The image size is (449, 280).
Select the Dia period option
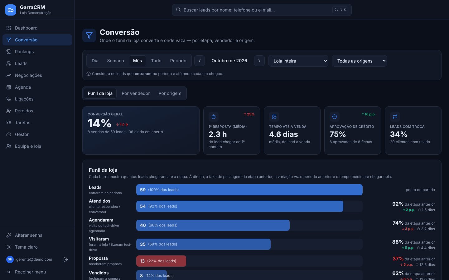point(95,61)
